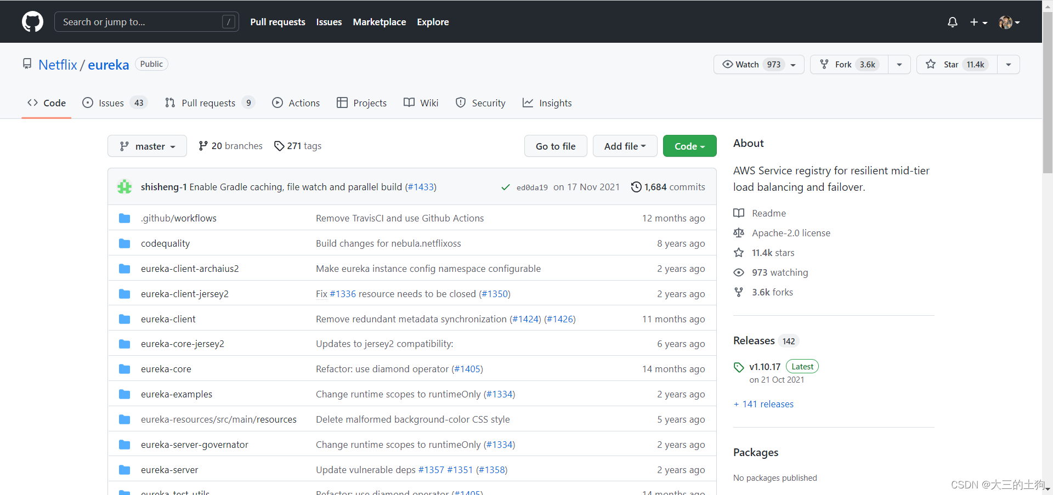This screenshot has width=1053, height=495.
Task: Expand the Add file dropdown
Action: [x=625, y=146]
